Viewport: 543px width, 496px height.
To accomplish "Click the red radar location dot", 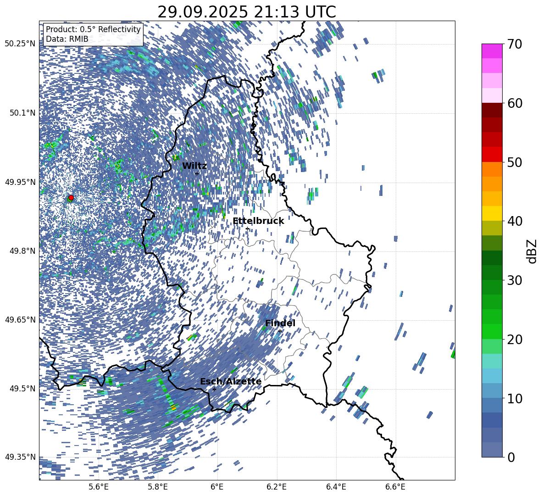I will (71, 198).
